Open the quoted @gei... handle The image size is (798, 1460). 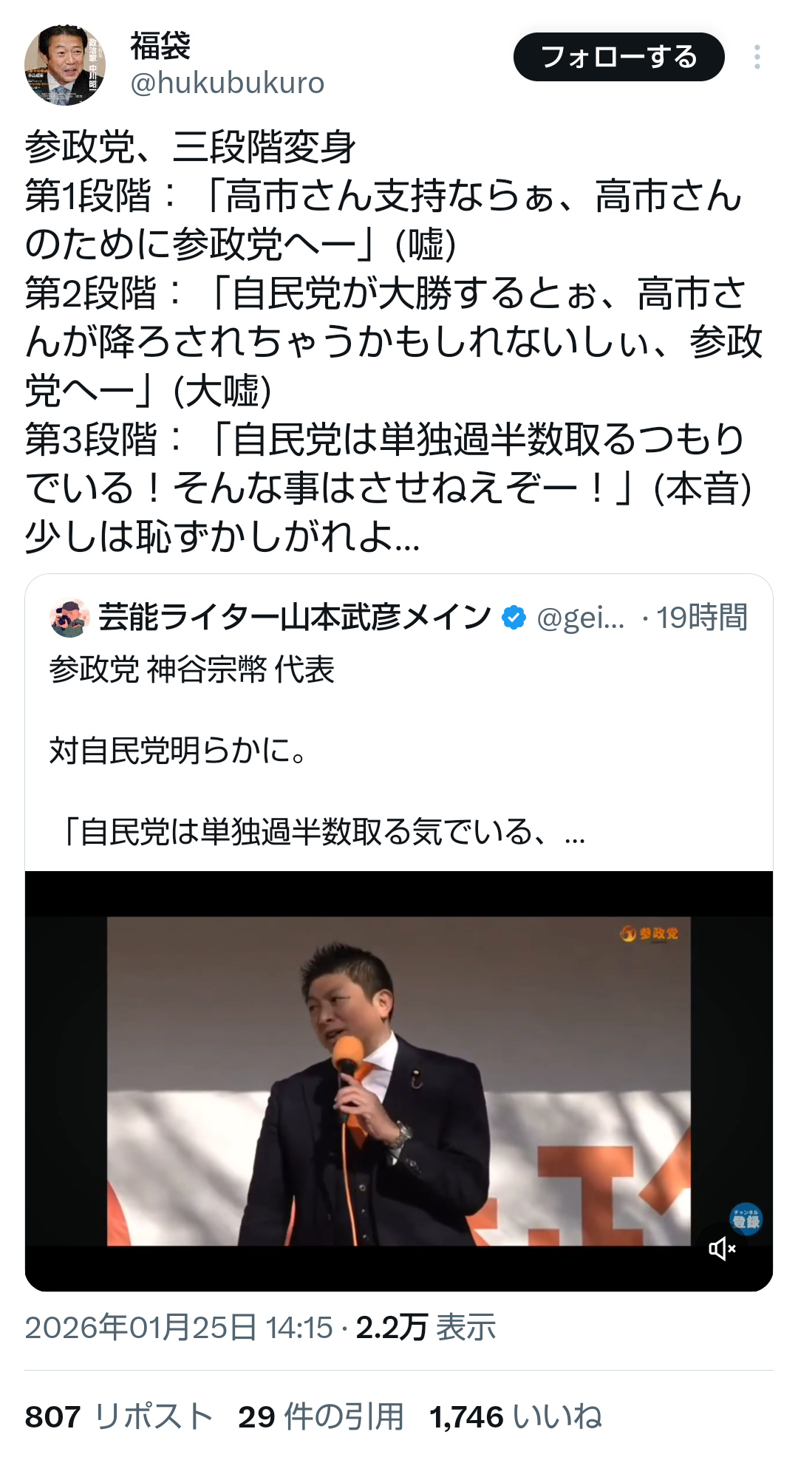pyautogui.click(x=581, y=618)
